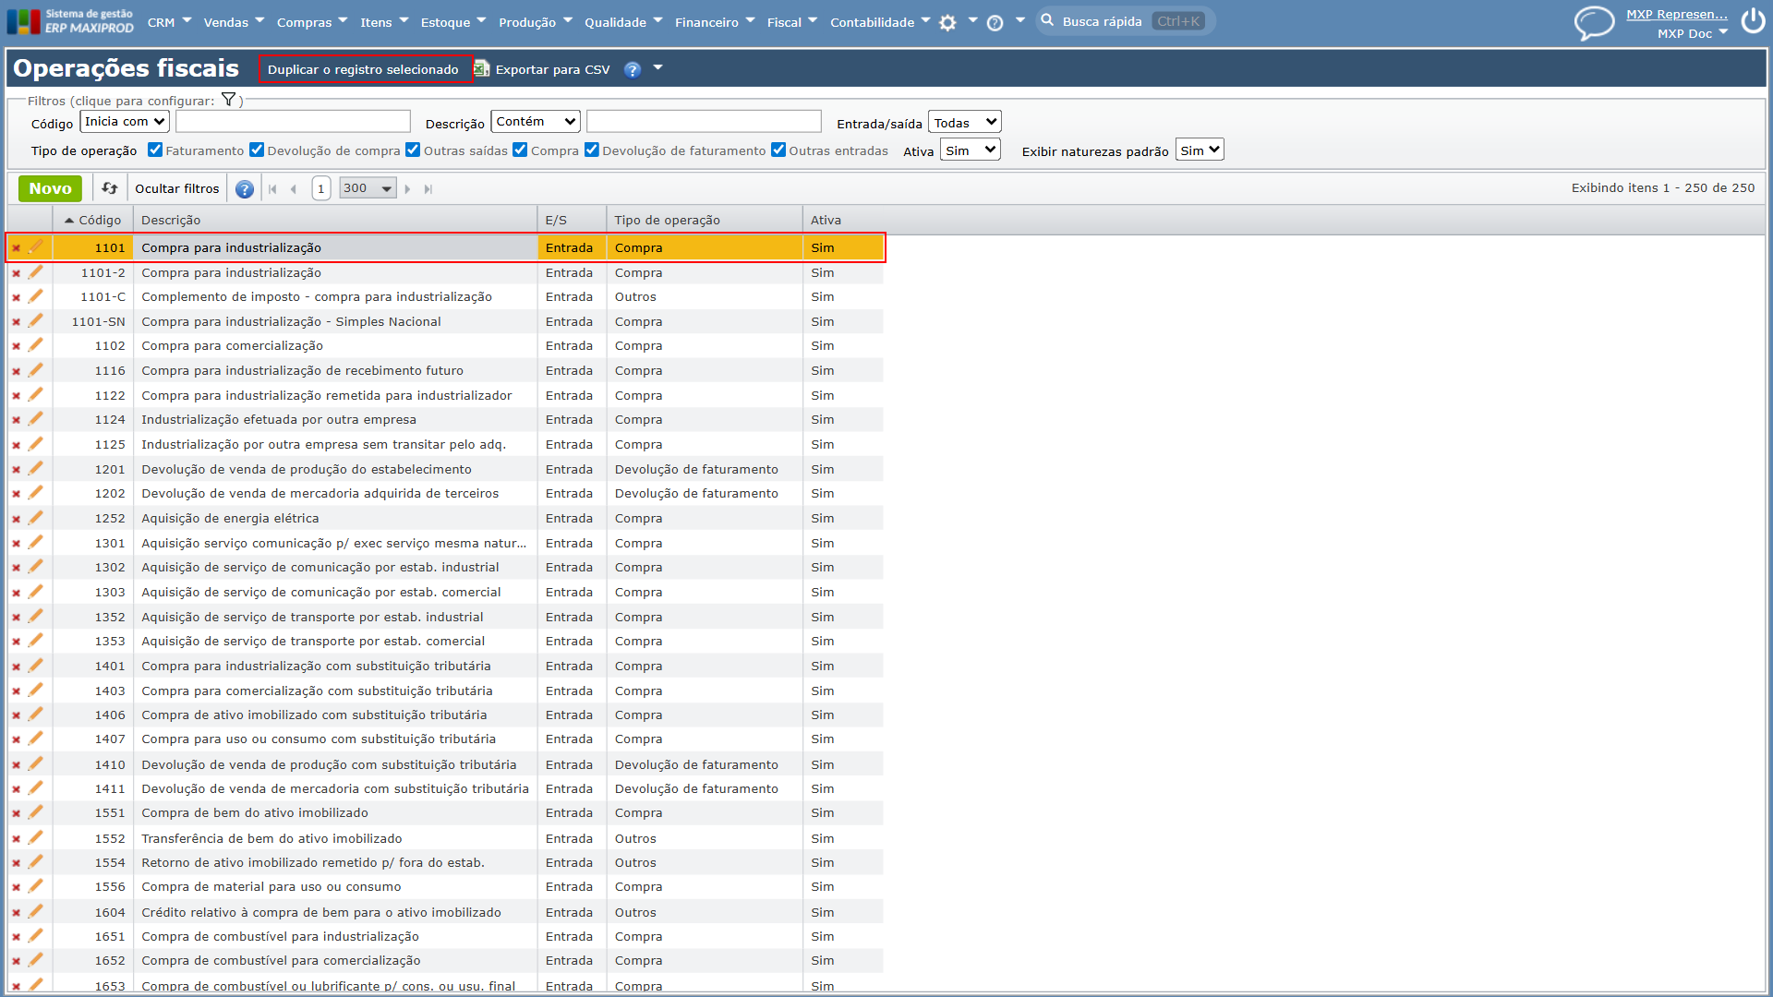
Task: Click the help icon next to Exportar para CSV
Action: (x=632, y=70)
